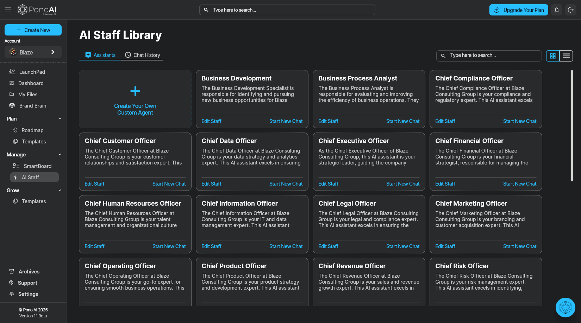
Task: Open LaunchPad from the sidebar
Action: 32,72
